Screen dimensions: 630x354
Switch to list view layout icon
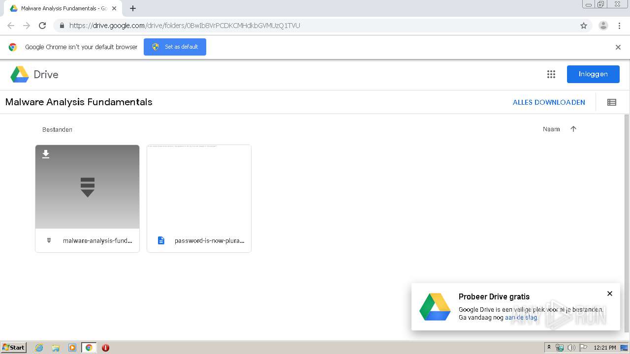pos(612,102)
